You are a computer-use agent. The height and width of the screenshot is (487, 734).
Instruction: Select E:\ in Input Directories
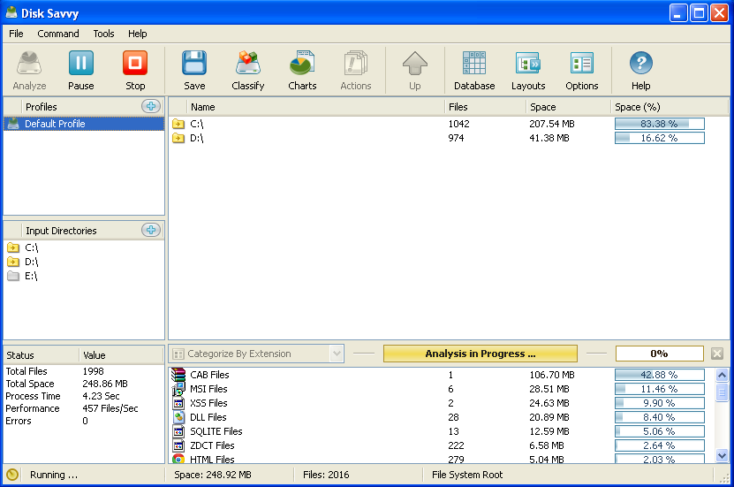[32, 276]
